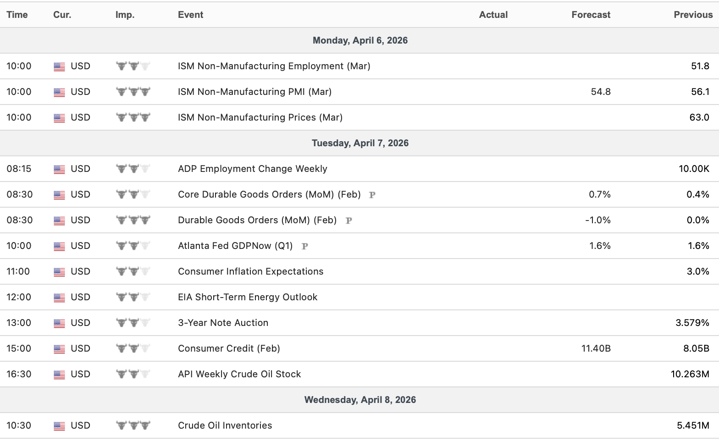This screenshot has width=719, height=441.
Task: Click the Time column header
Action: click(17, 15)
